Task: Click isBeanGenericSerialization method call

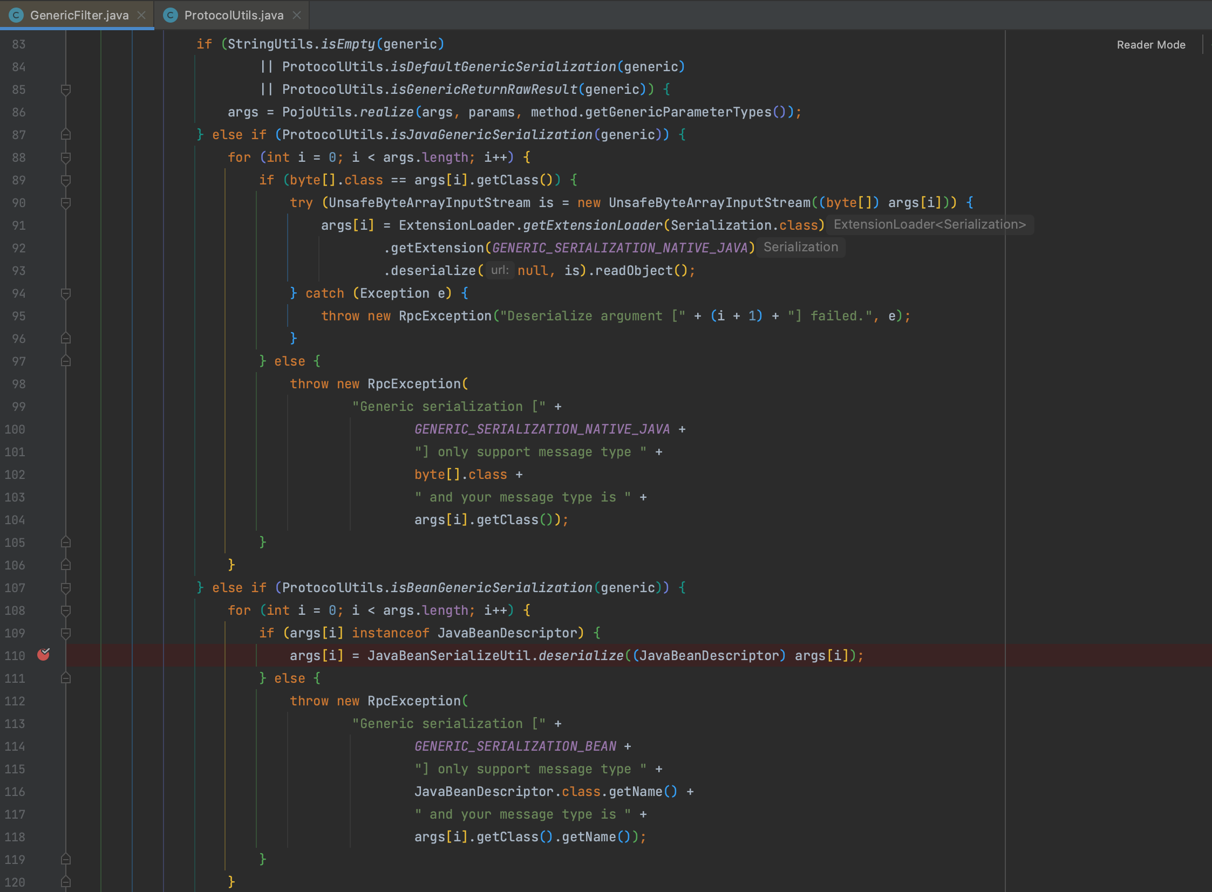Action: pos(491,588)
